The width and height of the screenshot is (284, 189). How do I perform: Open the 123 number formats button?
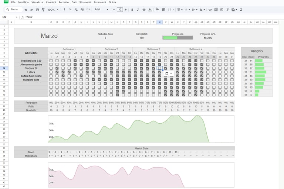click(88, 10)
